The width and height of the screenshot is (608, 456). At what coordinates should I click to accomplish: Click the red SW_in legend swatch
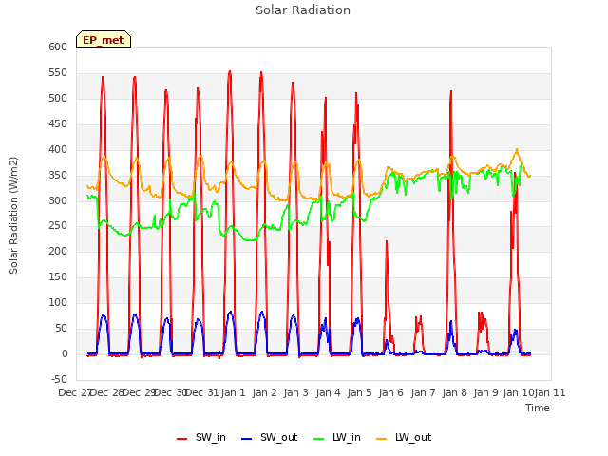pyautogui.click(x=181, y=438)
